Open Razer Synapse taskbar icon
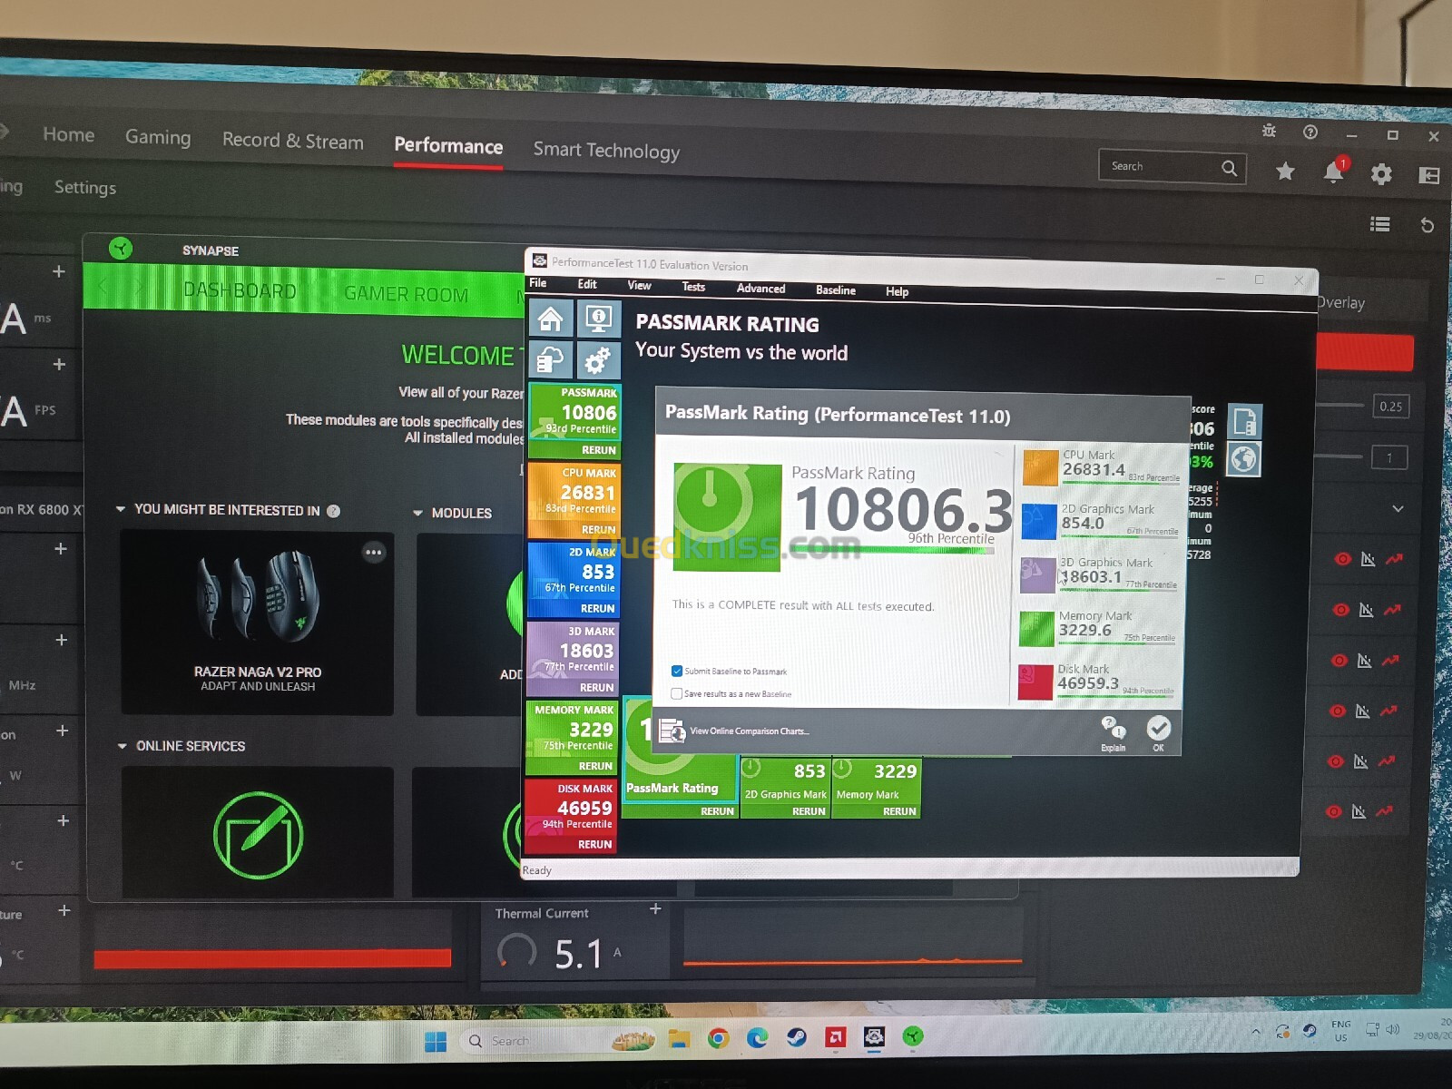This screenshot has height=1089, width=1452. pos(913,1036)
